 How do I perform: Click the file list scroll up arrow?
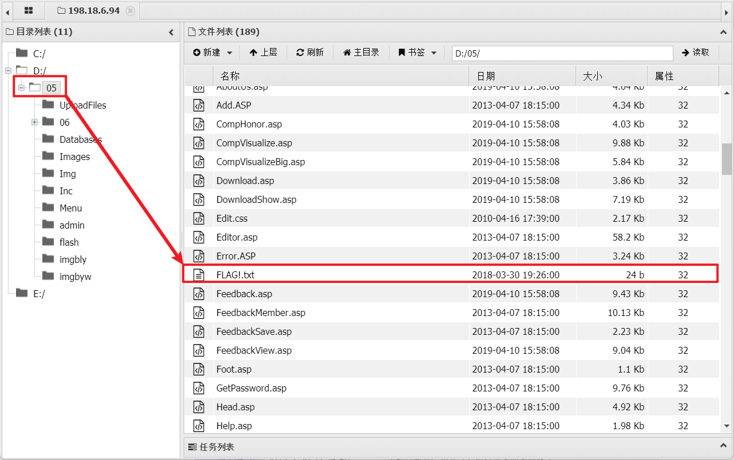coord(727,93)
